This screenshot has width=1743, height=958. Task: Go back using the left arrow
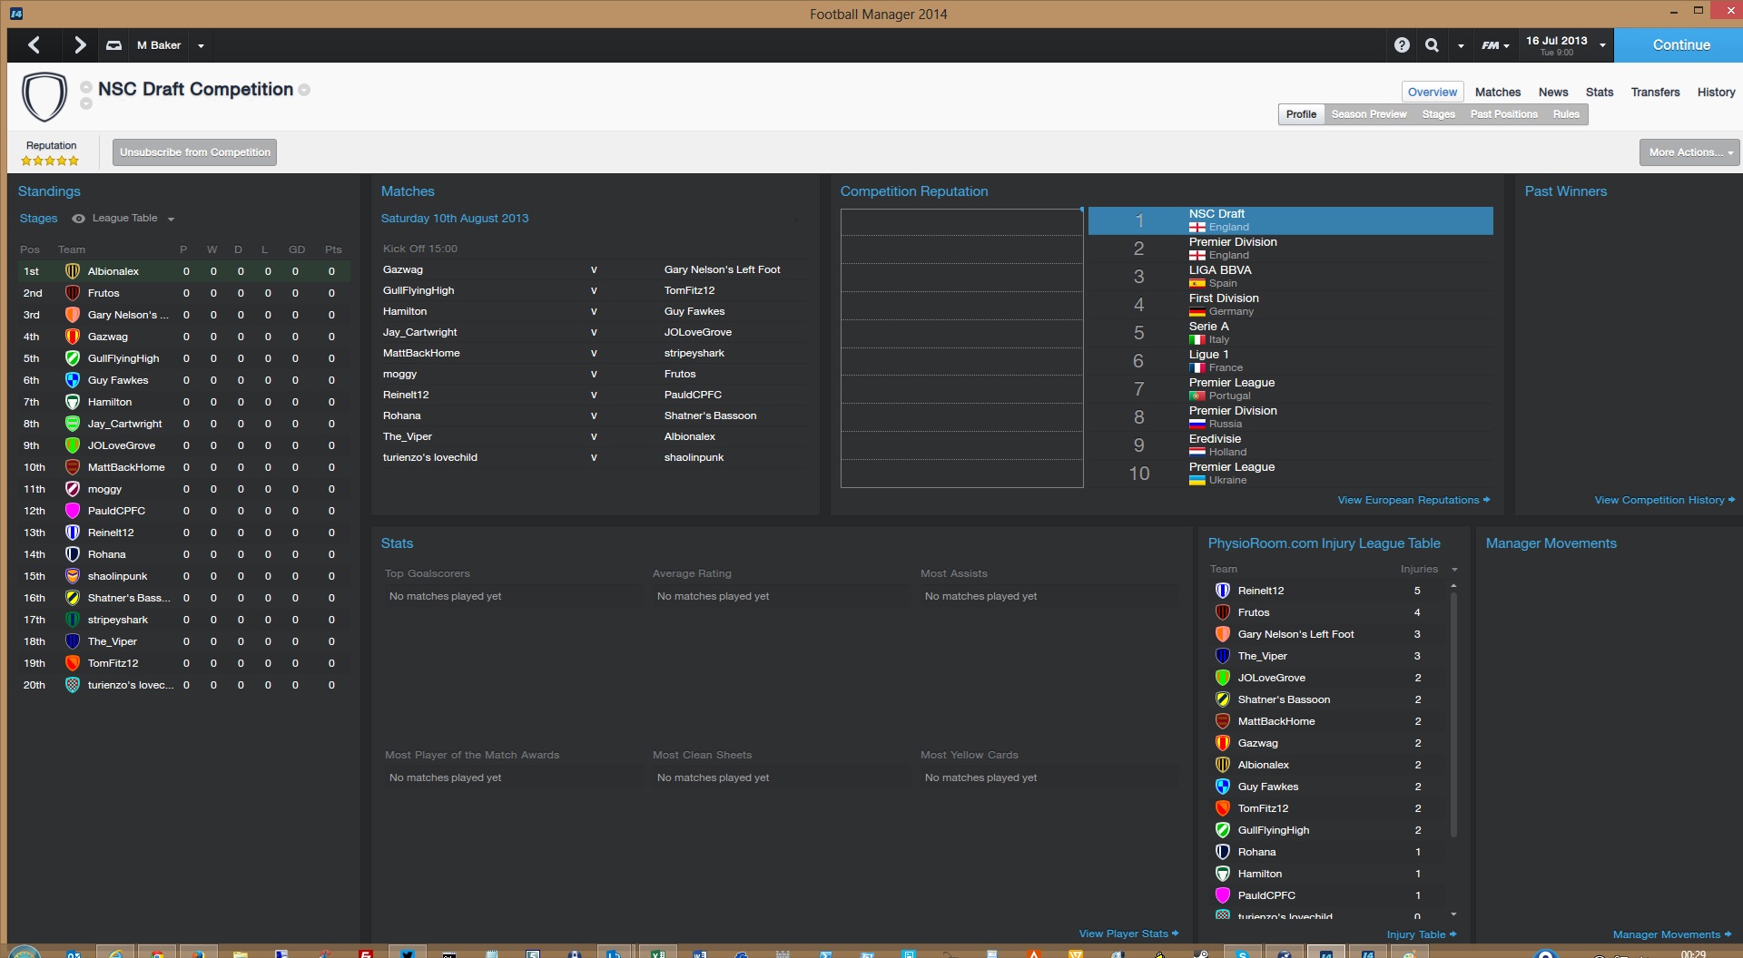click(34, 44)
